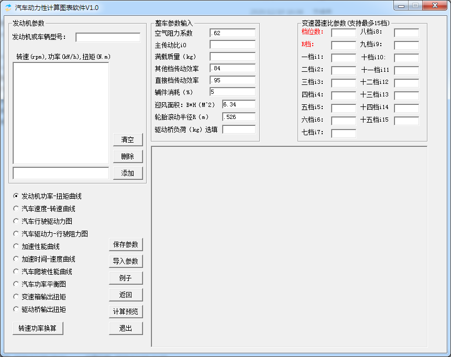Click the 迎风面积 B*H input field
451x357 pixels.
click(x=239, y=104)
